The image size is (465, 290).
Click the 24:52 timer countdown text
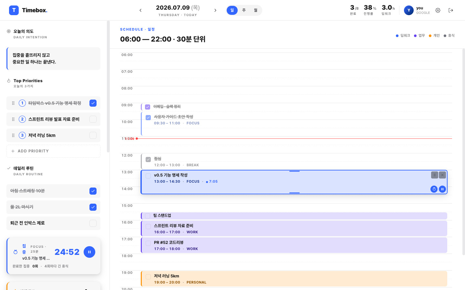pos(67,252)
